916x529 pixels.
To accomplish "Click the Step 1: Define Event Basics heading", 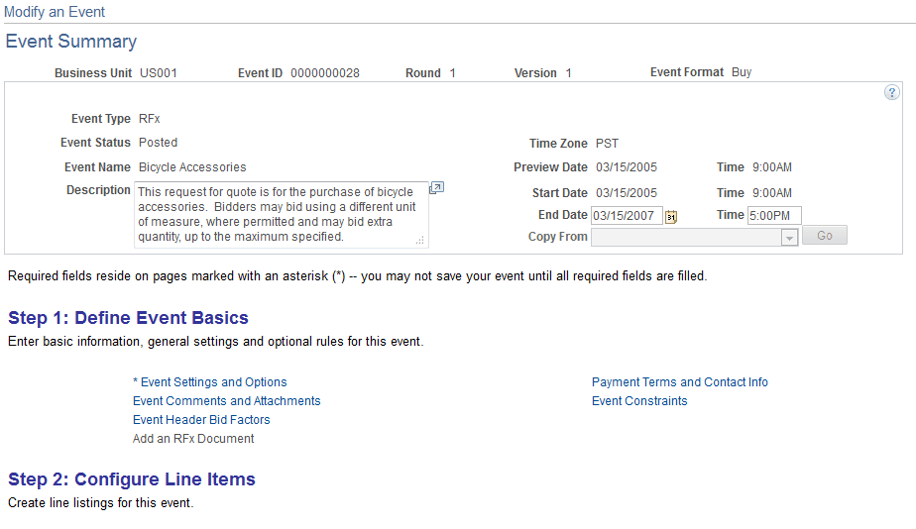I will coord(128,318).
